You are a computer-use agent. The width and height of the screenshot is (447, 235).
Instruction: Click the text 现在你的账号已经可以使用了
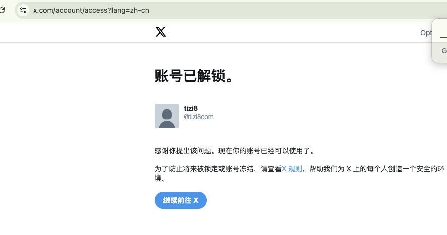[264, 151]
